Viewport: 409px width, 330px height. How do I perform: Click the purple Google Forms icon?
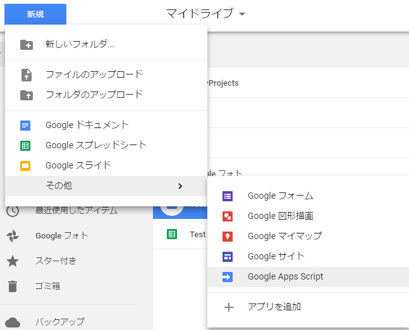tap(228, 196)
